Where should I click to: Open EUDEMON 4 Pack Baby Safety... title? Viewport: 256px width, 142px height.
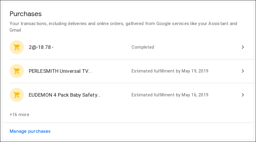(64, 95)
